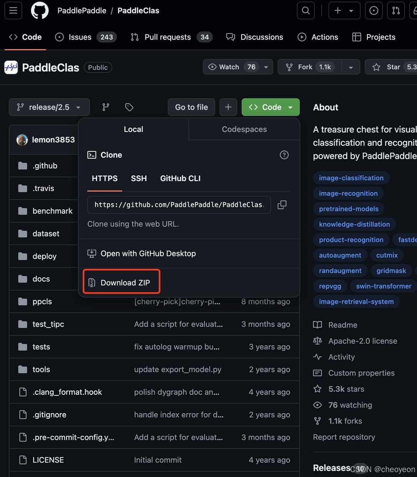Viewport: 417px width, 477px height.
Task: Select the knowledge-distillation topic tag
Action: [x=354, y=224]
